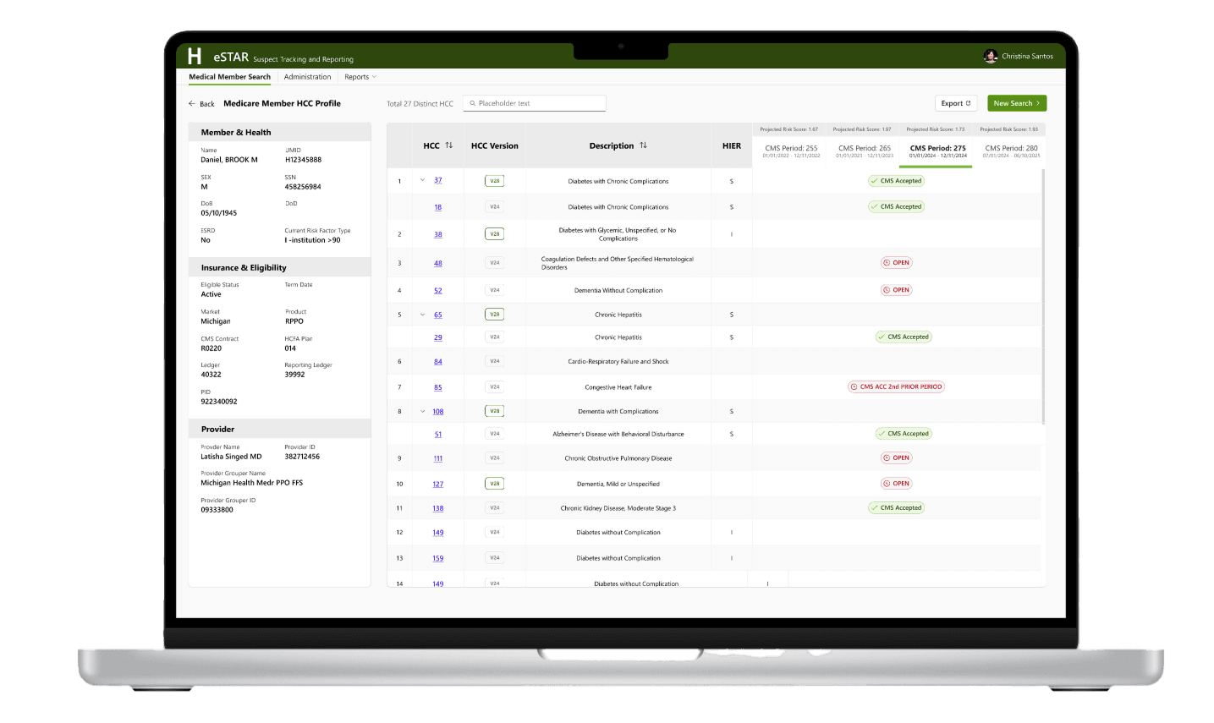Click the eSTAR H logo
Image resolution: width=1214 pixels, height=723 pixels.
[x=195, y=56]
